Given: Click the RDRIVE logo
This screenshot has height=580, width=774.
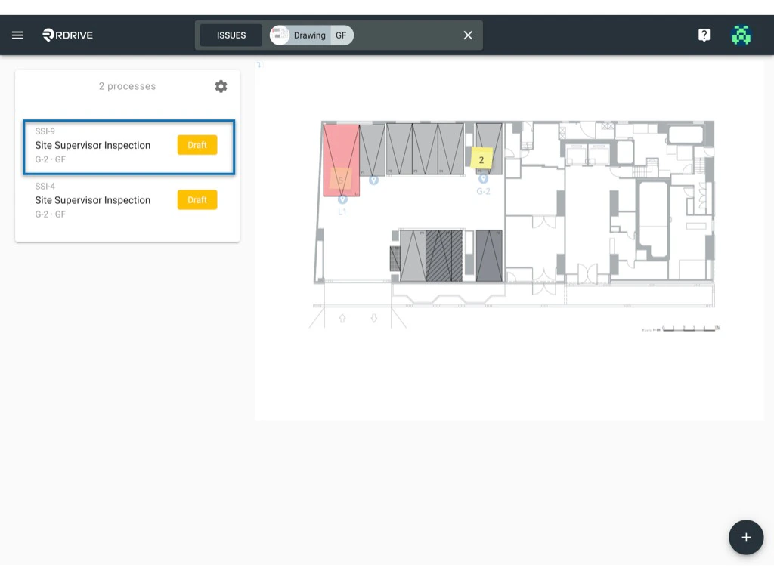Looking at the screenshot, I should tap(67, 35).
